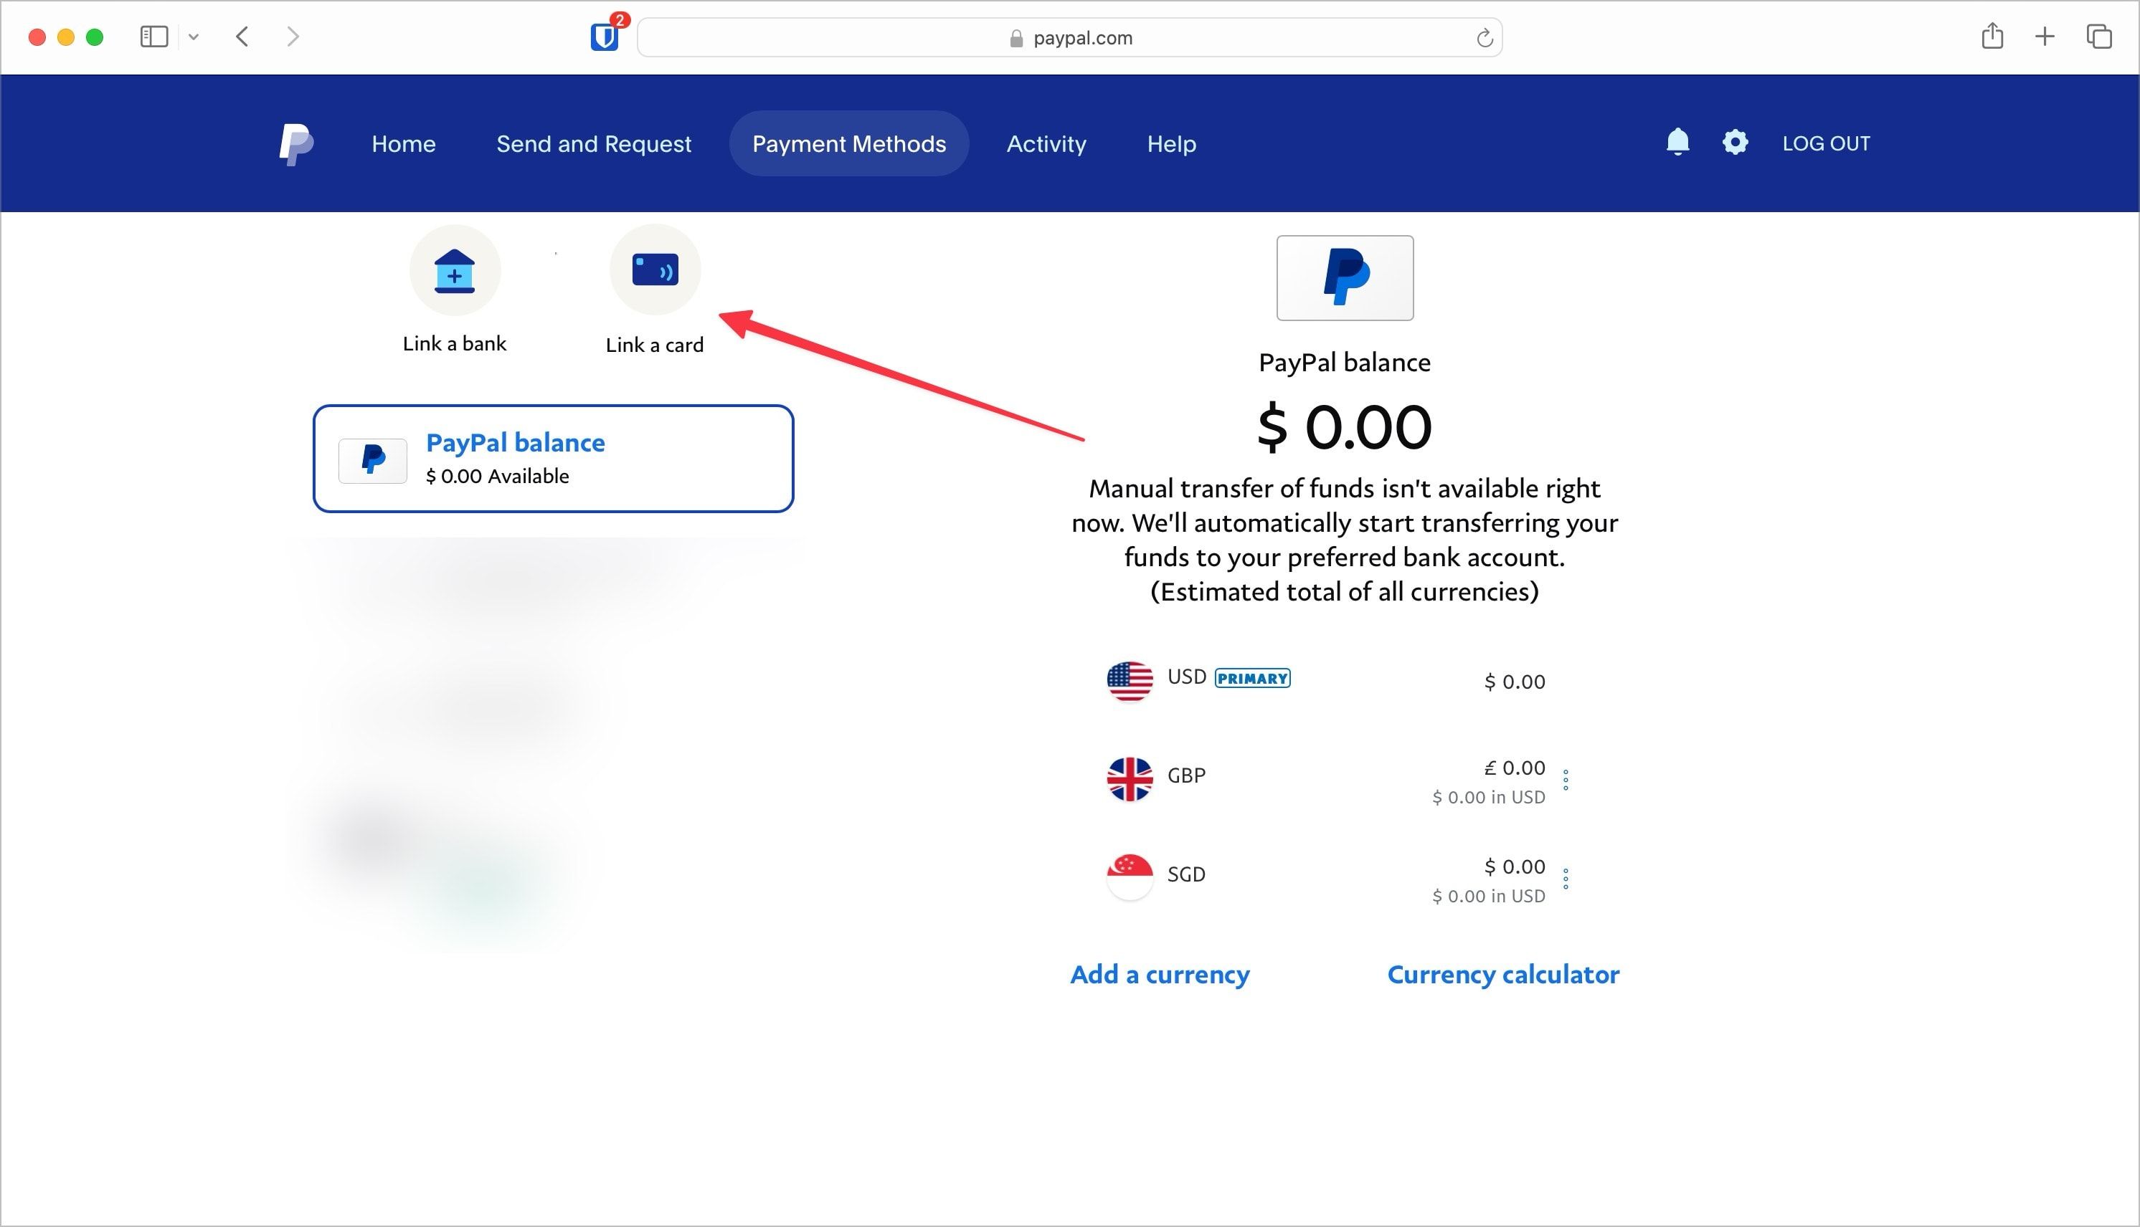The width and height of the screenshot is (2140, 1227).
Task: Click the Send and Request menu item
Action: [x=595, y=143]
